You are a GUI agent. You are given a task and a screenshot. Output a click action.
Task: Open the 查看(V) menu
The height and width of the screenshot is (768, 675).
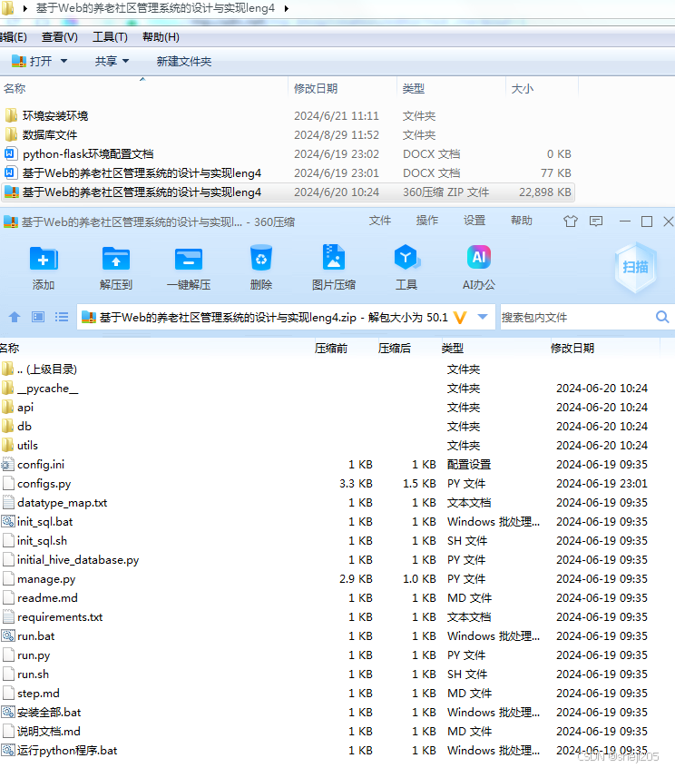[59, 37]
